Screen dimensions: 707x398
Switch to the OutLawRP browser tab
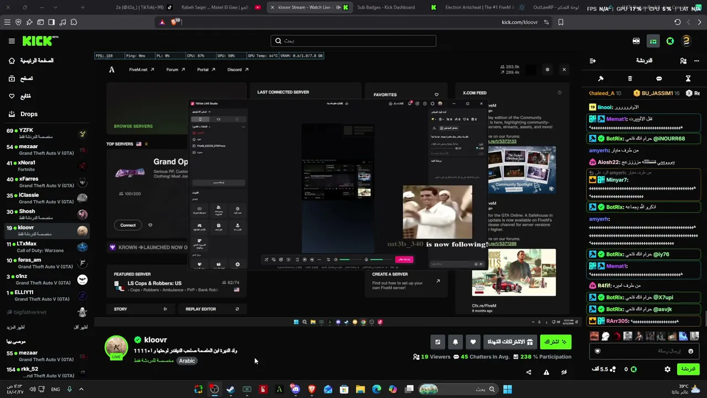tap(557, 7)
